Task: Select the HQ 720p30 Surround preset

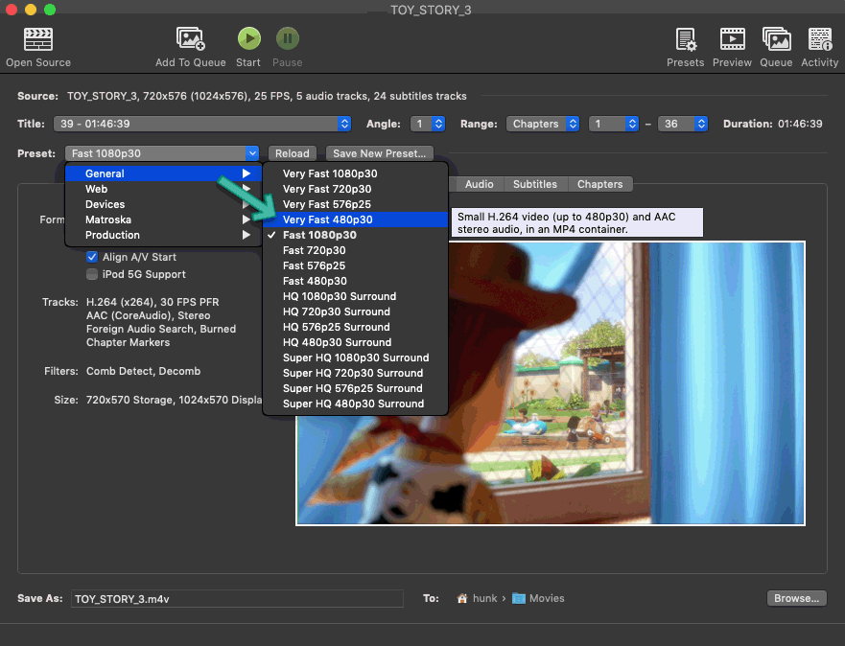Action: coord(356,311)
